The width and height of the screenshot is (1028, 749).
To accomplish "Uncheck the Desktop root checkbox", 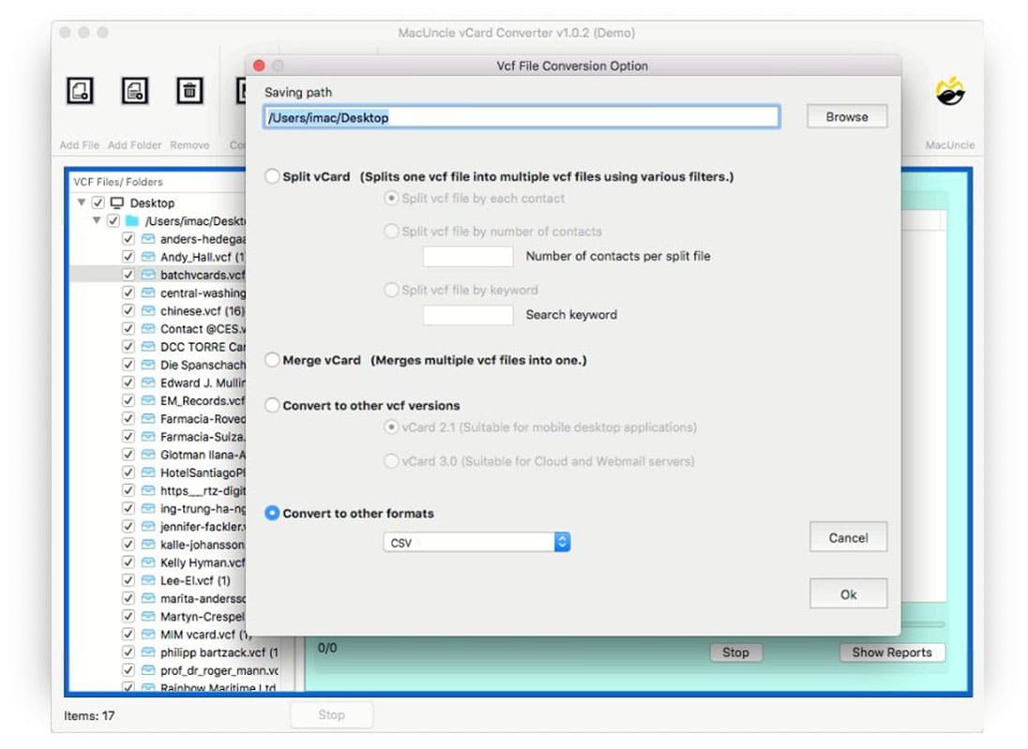I will click(x=98, y=202).
